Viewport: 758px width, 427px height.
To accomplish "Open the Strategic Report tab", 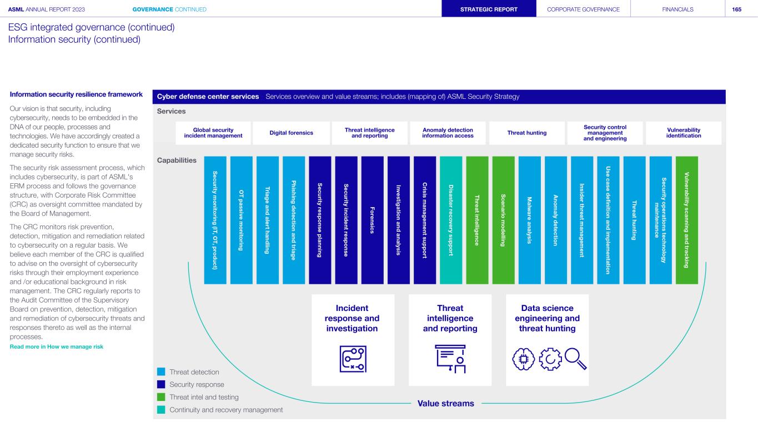I will pyautogui.click(x=489, y=9).
